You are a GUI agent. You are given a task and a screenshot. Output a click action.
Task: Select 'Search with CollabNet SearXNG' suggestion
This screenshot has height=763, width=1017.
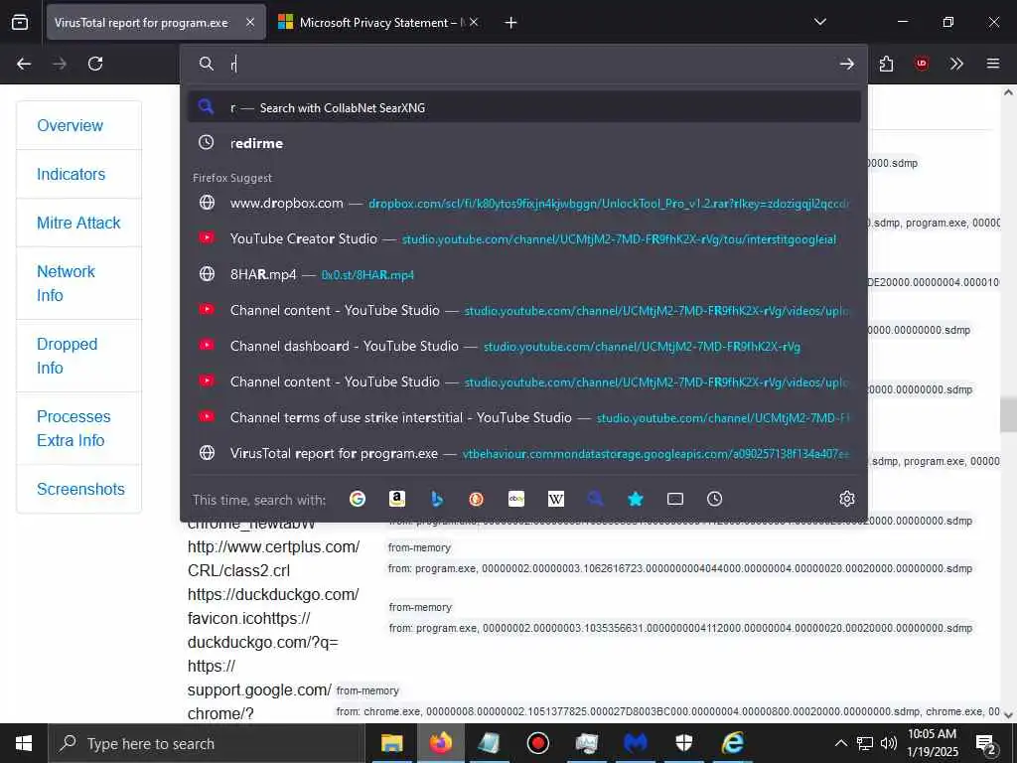tap(524, 107)
